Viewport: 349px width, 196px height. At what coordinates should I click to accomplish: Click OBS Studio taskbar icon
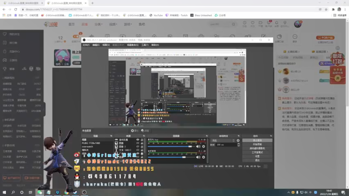[x=84, y=192]
